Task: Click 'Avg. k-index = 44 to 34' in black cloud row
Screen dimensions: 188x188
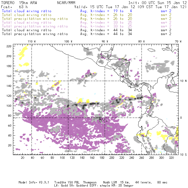Action: coord(106,30)
